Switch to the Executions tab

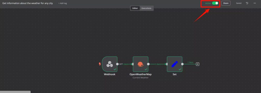146,8
